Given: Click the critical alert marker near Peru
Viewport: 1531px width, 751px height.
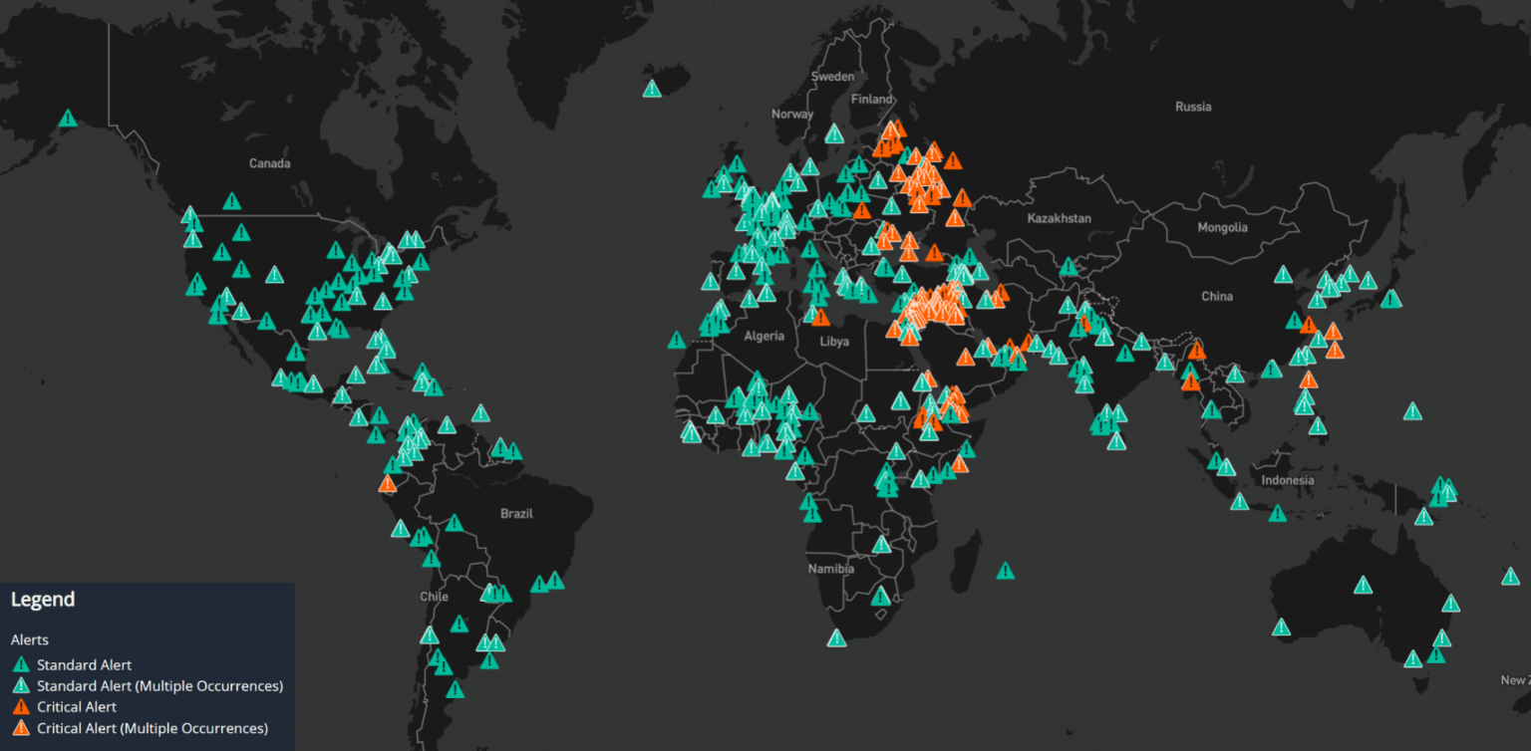Looking at the screenshot, I should click(389, 485).
